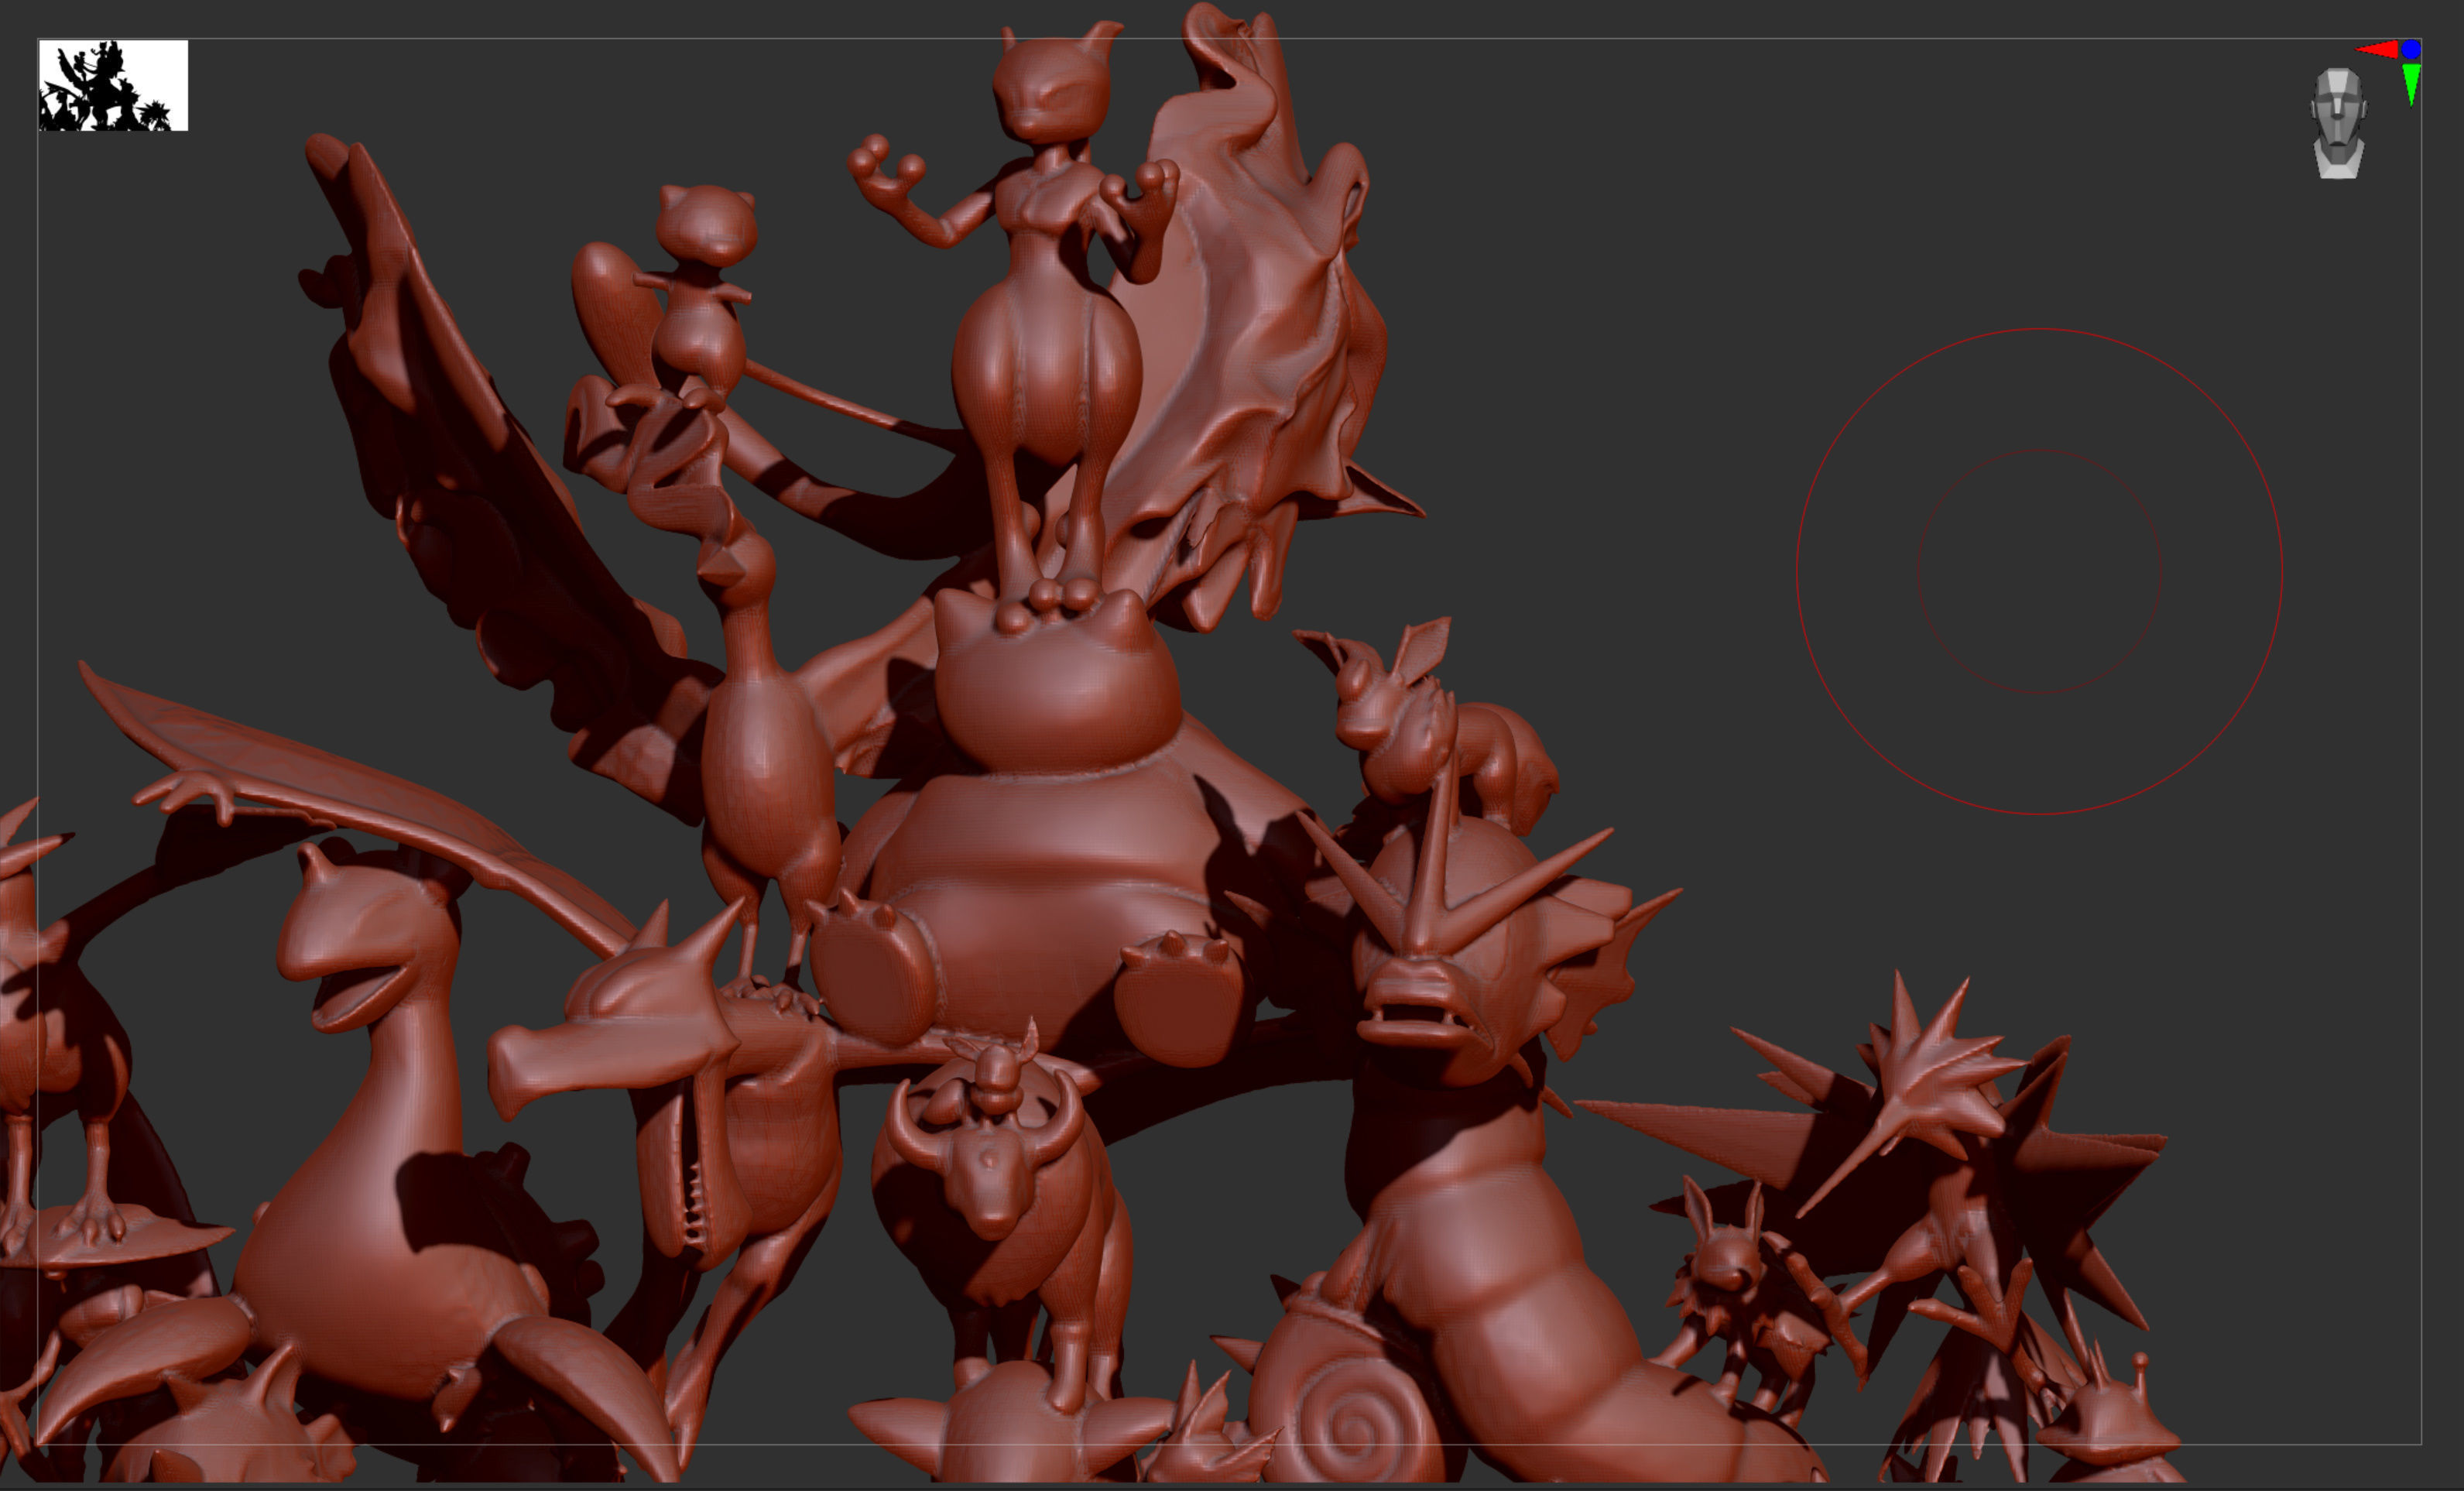Click the silhouette thumbnail preview
Screen dimensions: 2464x1491
pyautogui.click(x=113, y=85)
